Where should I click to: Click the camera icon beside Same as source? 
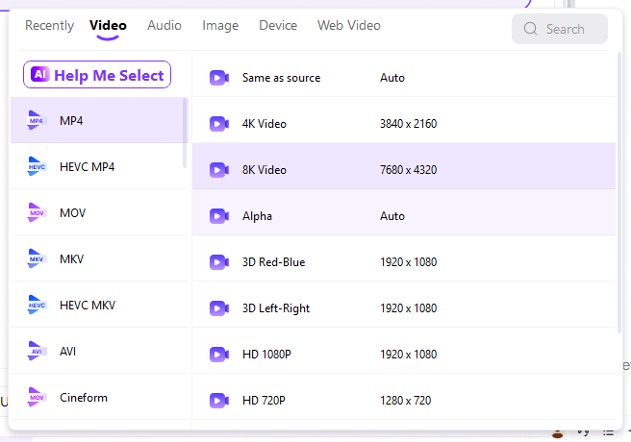[x=219, y=78]
